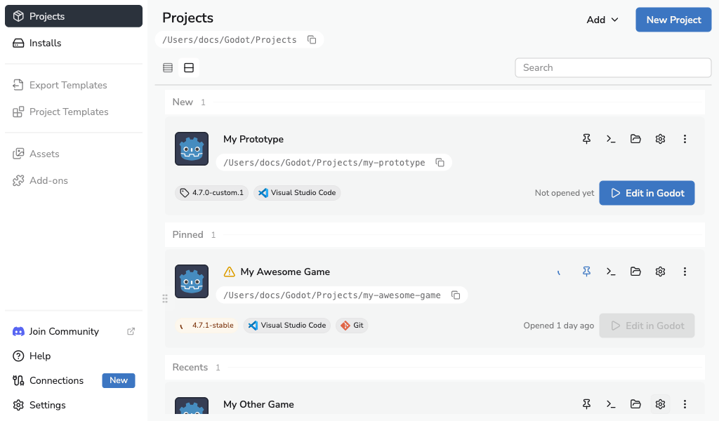The image size is (719, 421).
Task: Click the My Prototype title text
Action: tap(253, 139)
